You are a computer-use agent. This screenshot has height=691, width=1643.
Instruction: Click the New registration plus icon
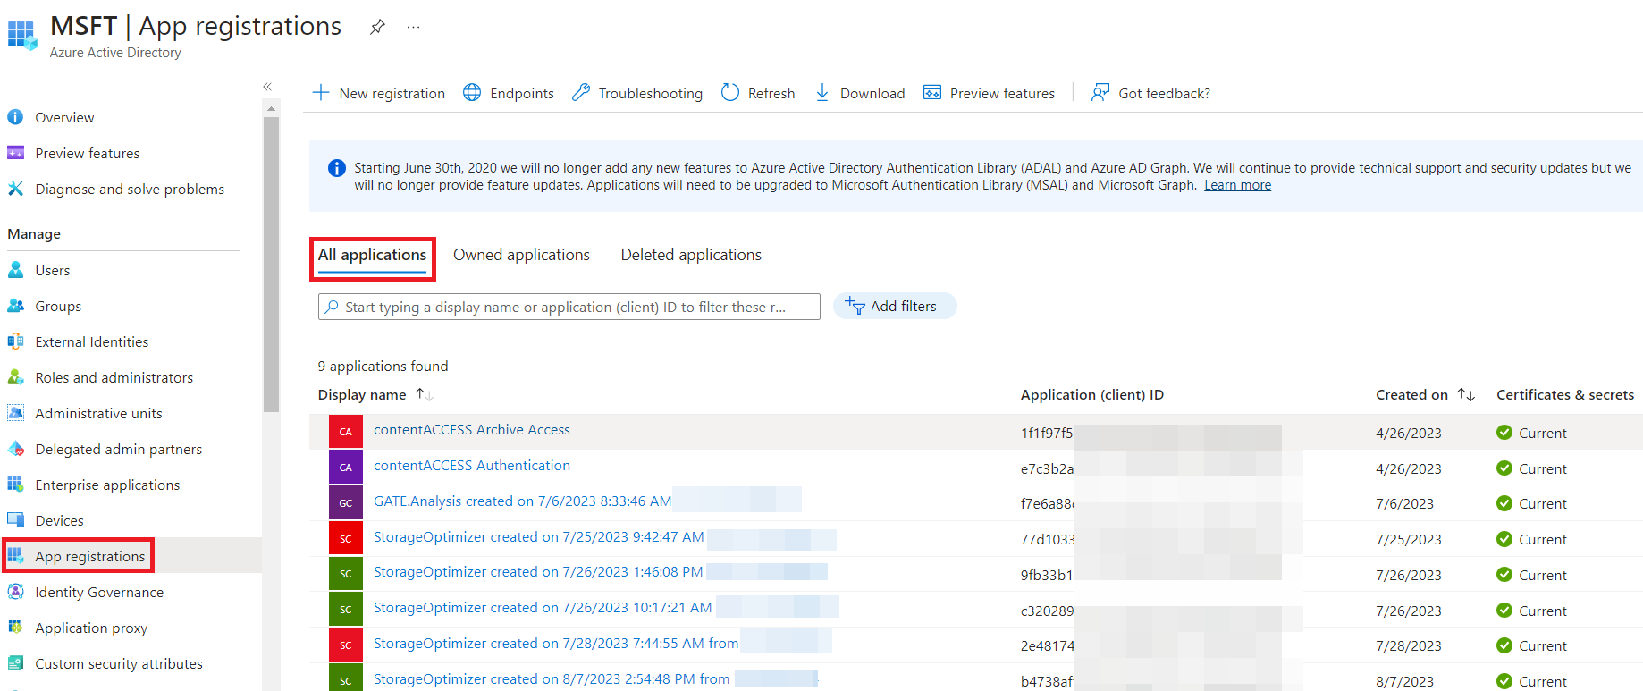point(321,93)
